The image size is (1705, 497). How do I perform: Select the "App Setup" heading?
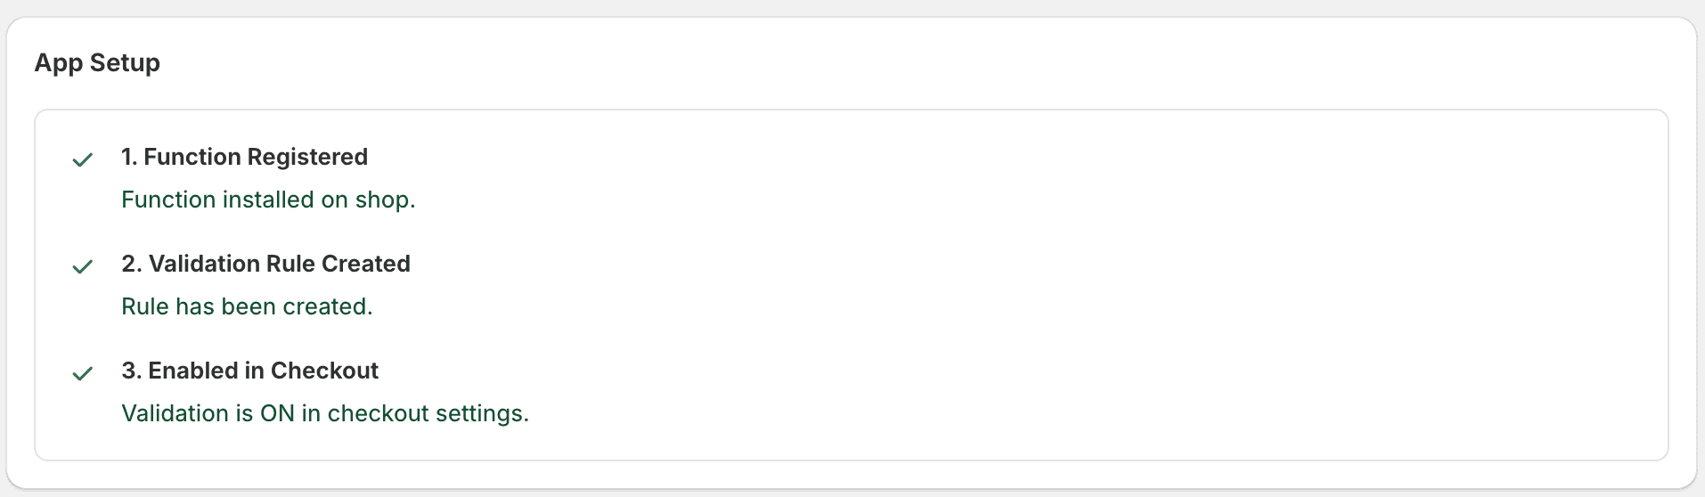[97, 63]
